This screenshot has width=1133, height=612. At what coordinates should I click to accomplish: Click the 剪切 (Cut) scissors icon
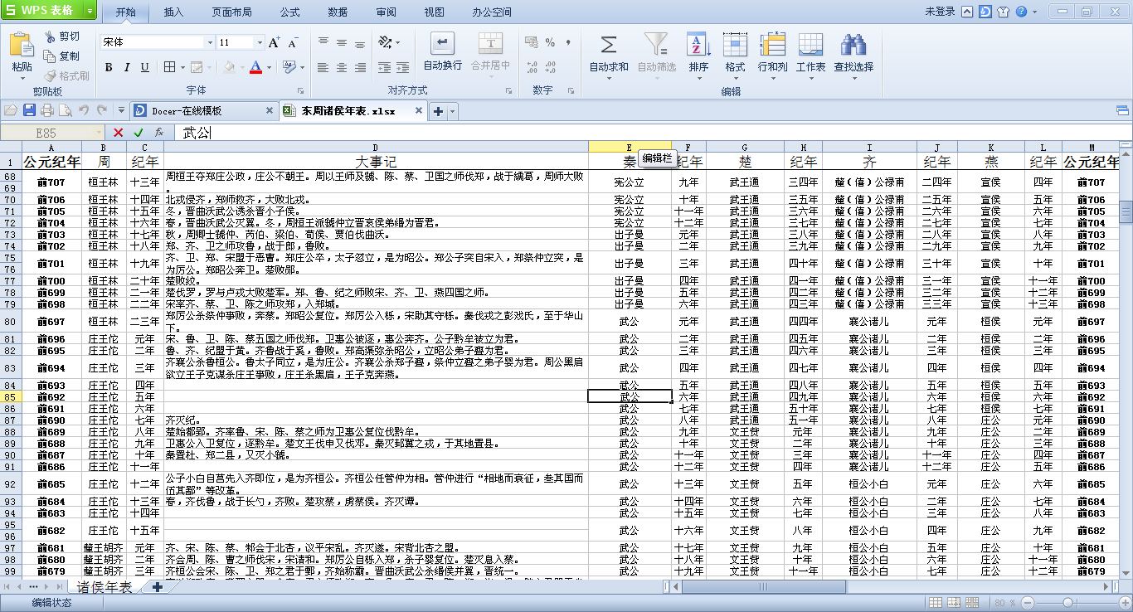pos(51,36)
